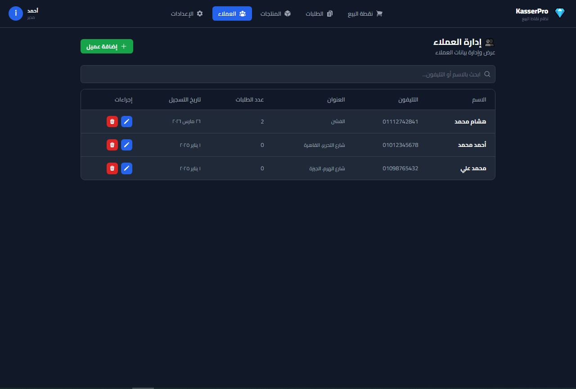This screenshot has height=389, width=576.
Task: Click the عدد الطلبات column header
Action: (x=250, y=100)
